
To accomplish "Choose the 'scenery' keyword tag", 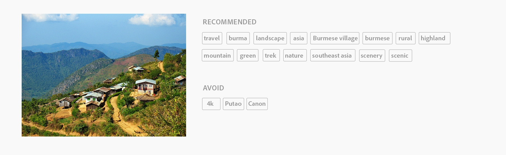I will point(372,56).
